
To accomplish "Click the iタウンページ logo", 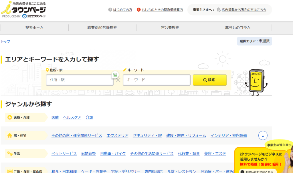I will click(23, 9).
